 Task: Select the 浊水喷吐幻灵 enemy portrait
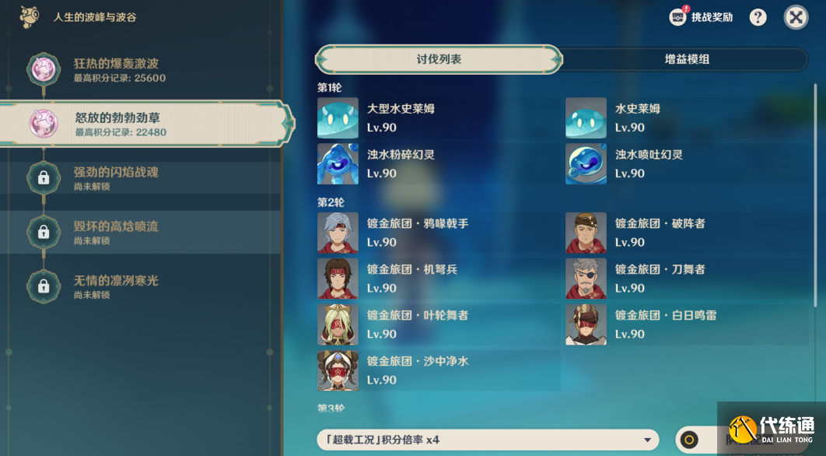tap(586, 164)
